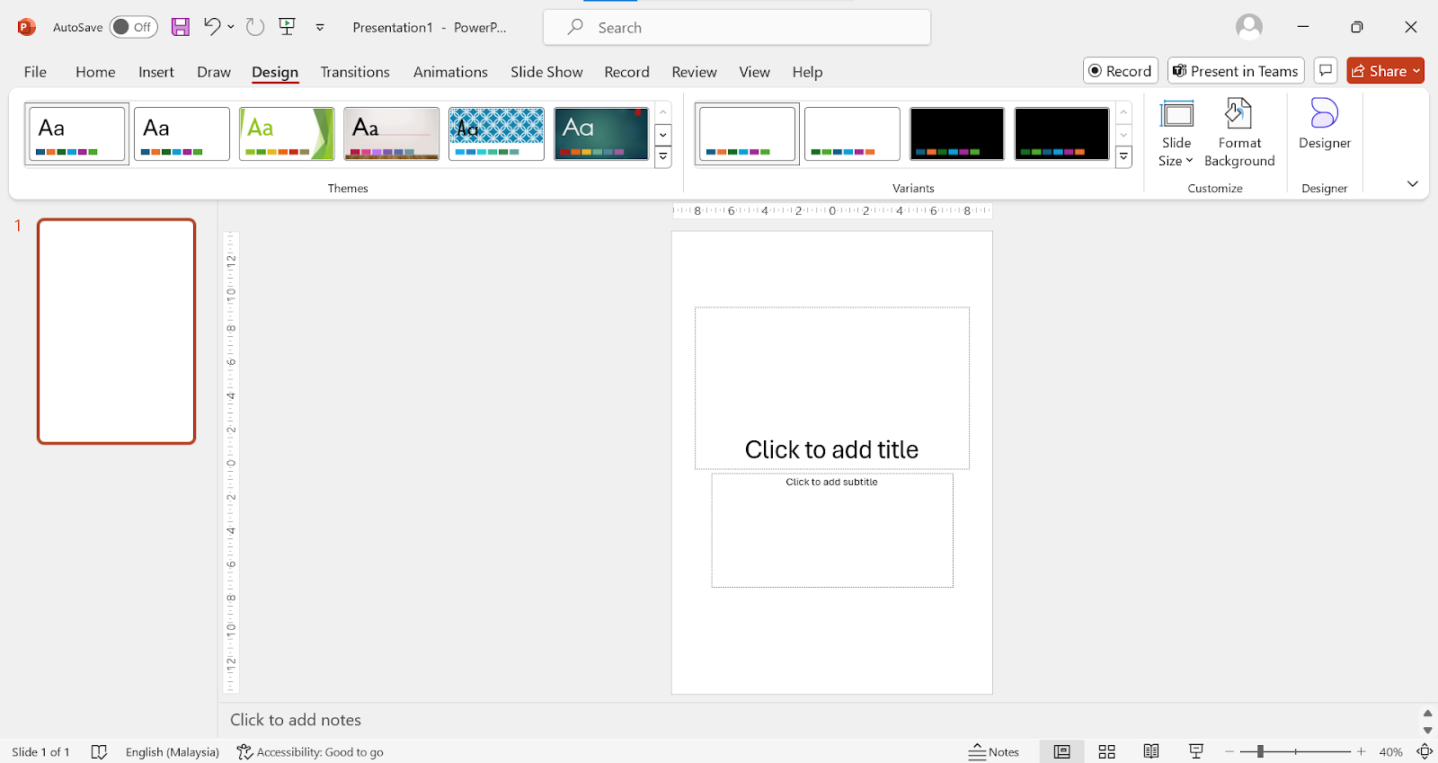Image resolution: width=1438 pixels, height=763 pixels.
Task: Click the zoom in plus button
Action: tap(1362, 752)
